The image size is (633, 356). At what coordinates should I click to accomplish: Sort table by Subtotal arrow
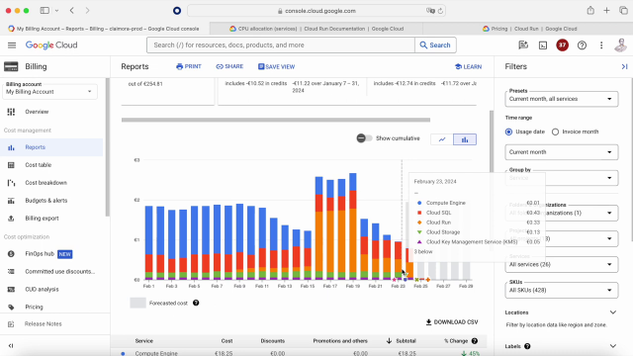pyautogui.click(x=389, y=340)
